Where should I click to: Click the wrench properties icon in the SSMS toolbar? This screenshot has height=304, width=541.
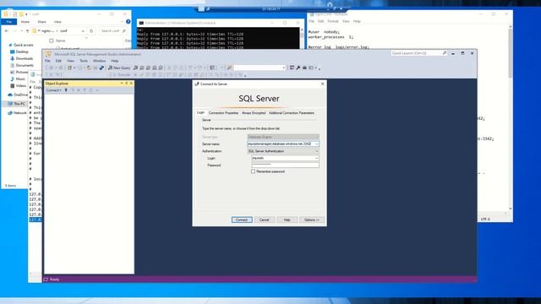298,68
